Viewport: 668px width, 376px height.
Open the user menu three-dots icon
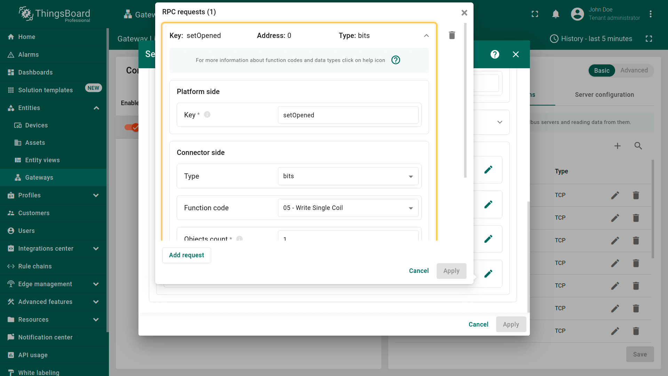click(650, 14)
